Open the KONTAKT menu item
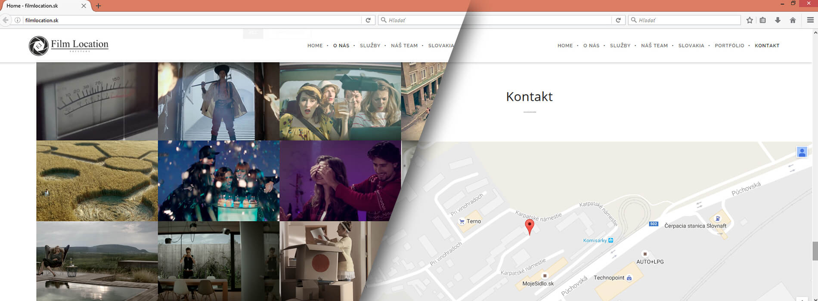Image resolution: width=818 pixels, height=301 pixels. click(767, 46)
